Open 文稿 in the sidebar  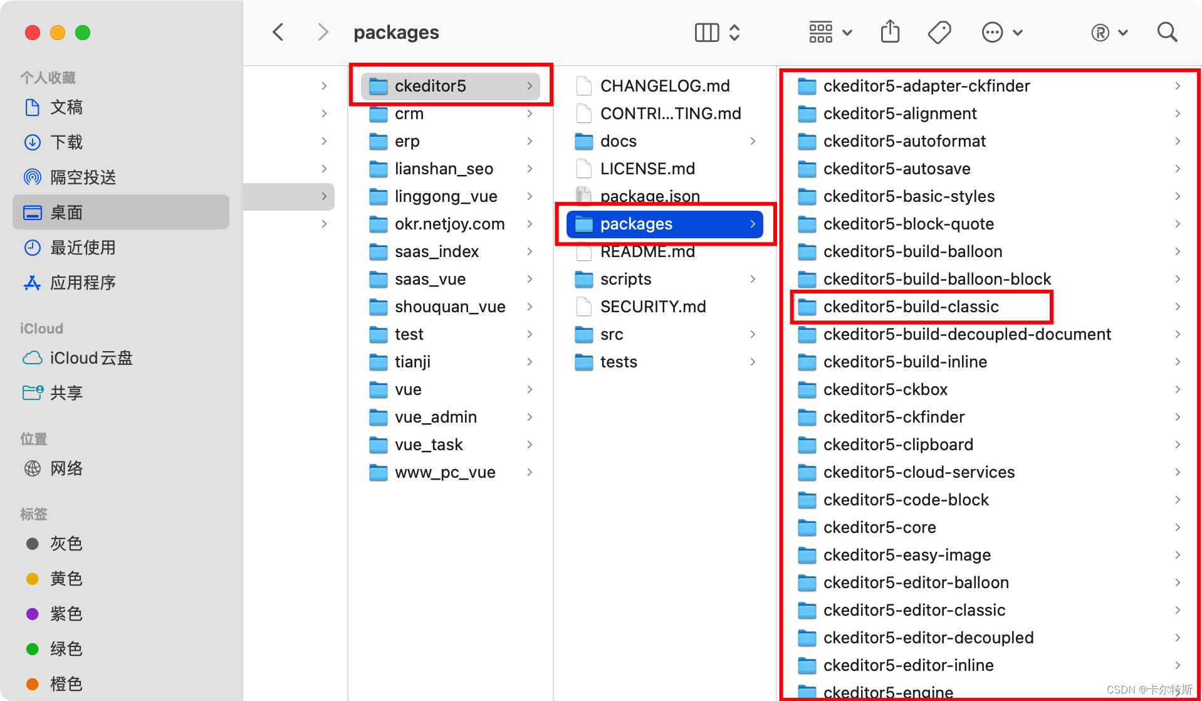click(121, 107)
